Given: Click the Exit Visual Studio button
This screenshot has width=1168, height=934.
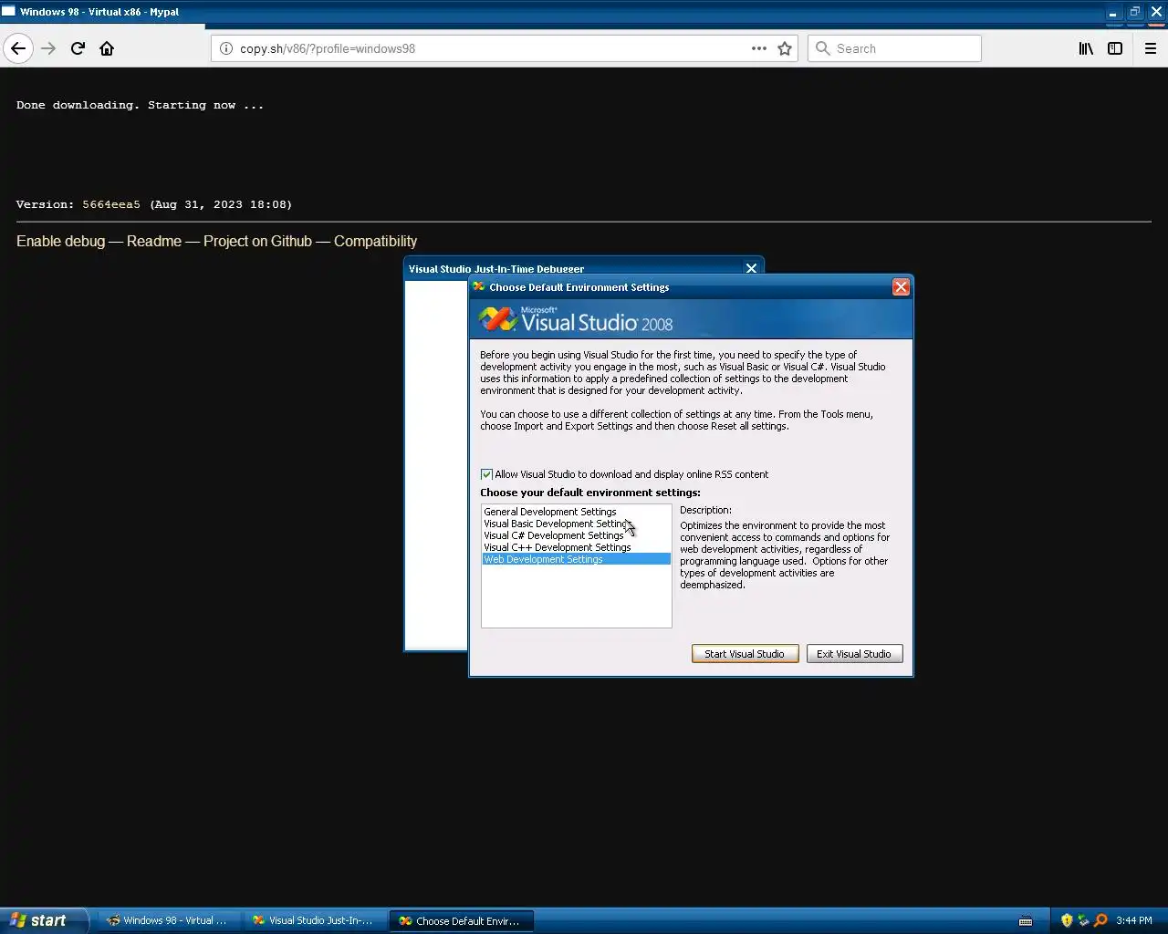Looking at the screenshot, I should coord(854,654).
